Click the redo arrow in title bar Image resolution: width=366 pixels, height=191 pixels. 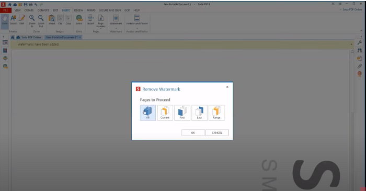pyautogui.click(x=41, y=5)
